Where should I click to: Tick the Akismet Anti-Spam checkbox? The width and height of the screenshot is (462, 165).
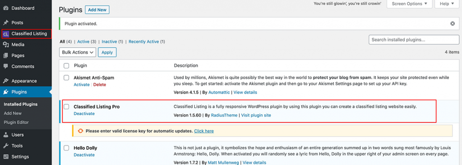click(67, 78)
